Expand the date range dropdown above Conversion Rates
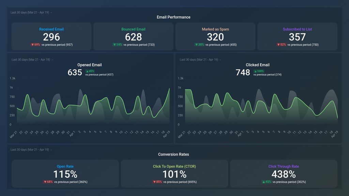Screen dimensions: 349x196 coord(30,149)
